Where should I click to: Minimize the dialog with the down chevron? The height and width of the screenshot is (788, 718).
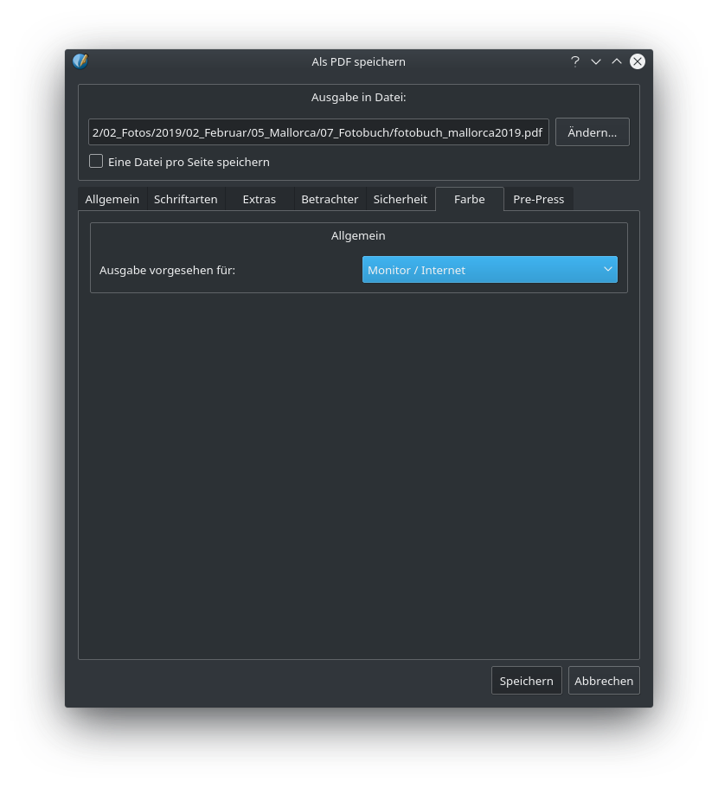(x=596, y=61)
